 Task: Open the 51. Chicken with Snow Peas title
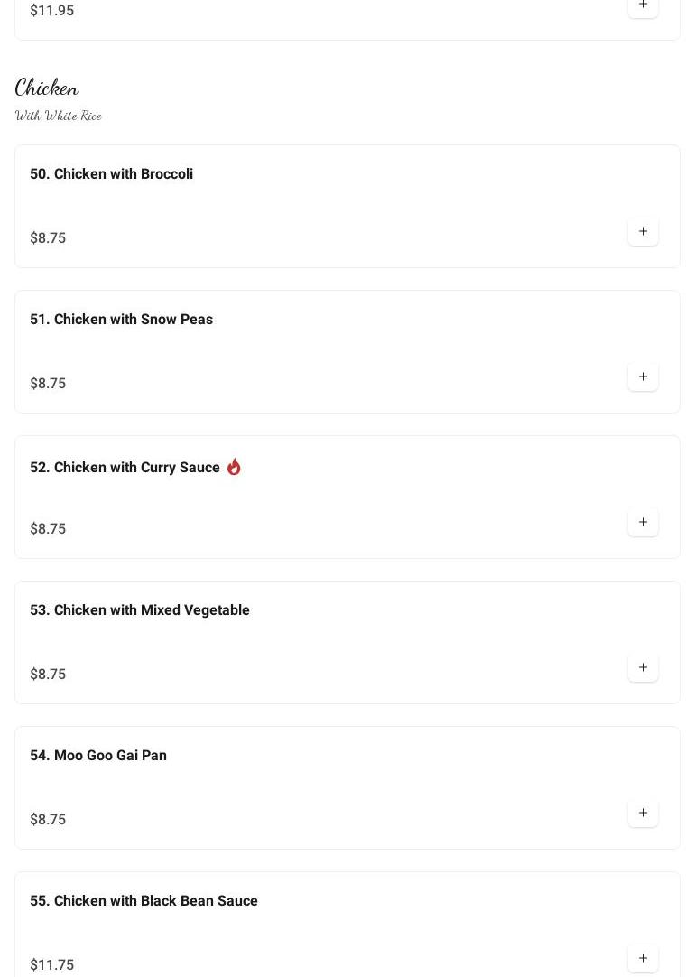[121, 319]
